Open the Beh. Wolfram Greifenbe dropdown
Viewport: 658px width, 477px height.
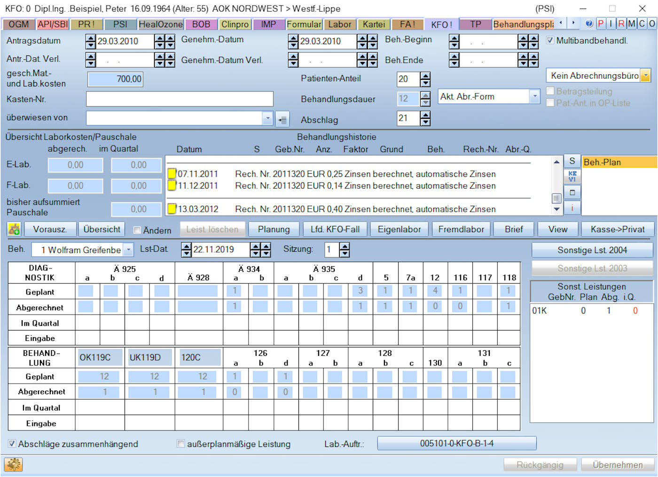click(128, 250)
